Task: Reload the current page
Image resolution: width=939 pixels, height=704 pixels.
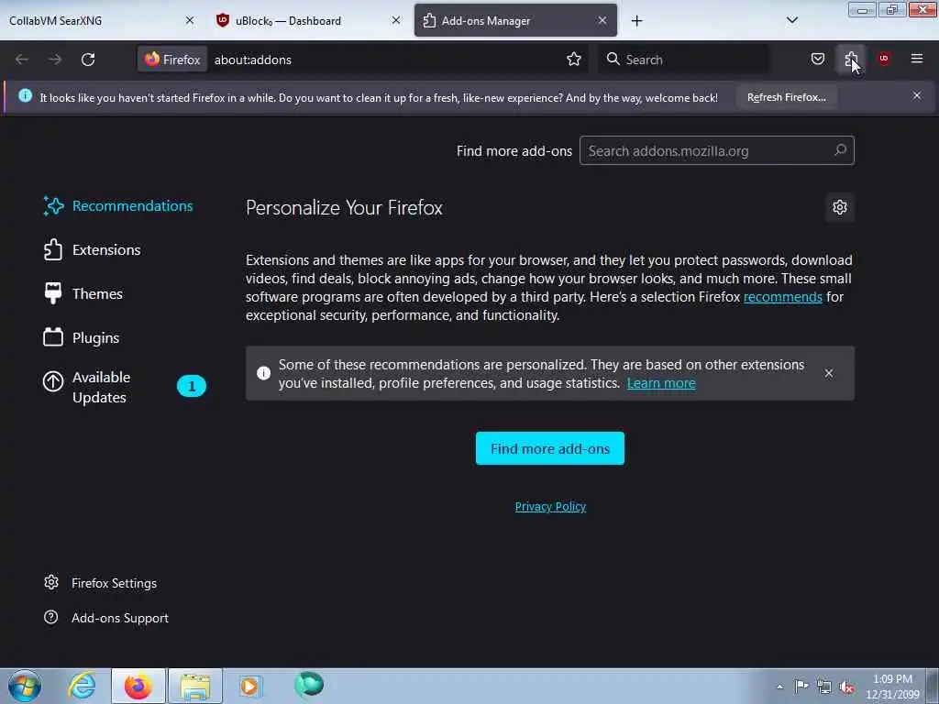Action: pyautogui.click(x=88, y=60)
